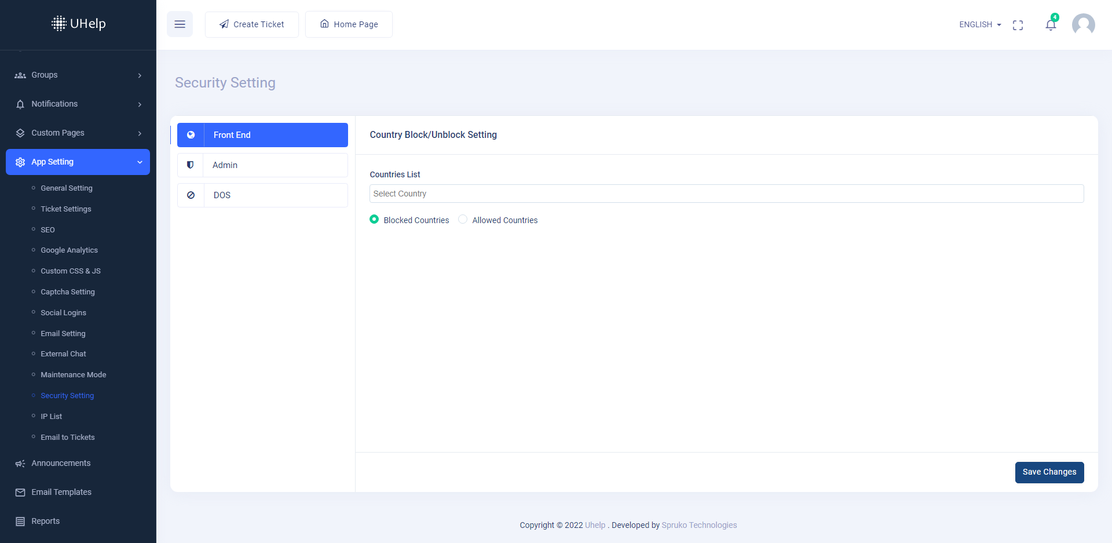Switch to the DOS security tab

pyautogui.click(x=262, y=195)
